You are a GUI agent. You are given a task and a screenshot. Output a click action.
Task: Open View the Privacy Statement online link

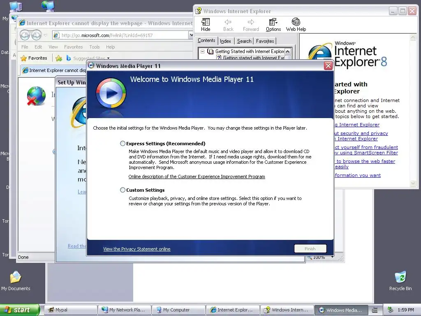coord(136,249)
